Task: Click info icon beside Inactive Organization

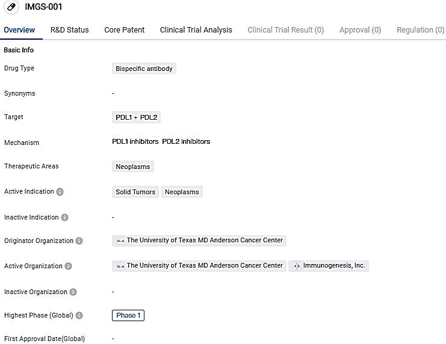Action: (x=73, y=292)
